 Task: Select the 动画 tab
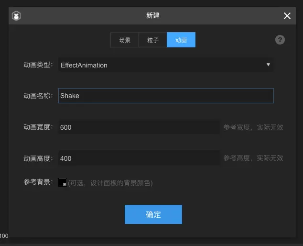point(181,40)
